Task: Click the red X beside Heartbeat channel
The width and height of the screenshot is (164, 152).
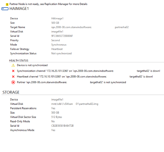Action: point(13,77)
